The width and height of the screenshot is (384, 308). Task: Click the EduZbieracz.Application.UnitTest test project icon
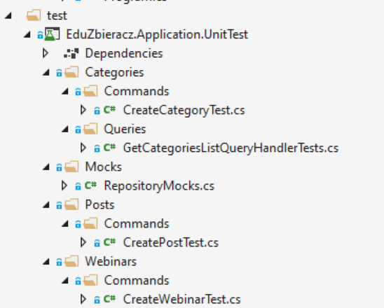tap(52, 34)
